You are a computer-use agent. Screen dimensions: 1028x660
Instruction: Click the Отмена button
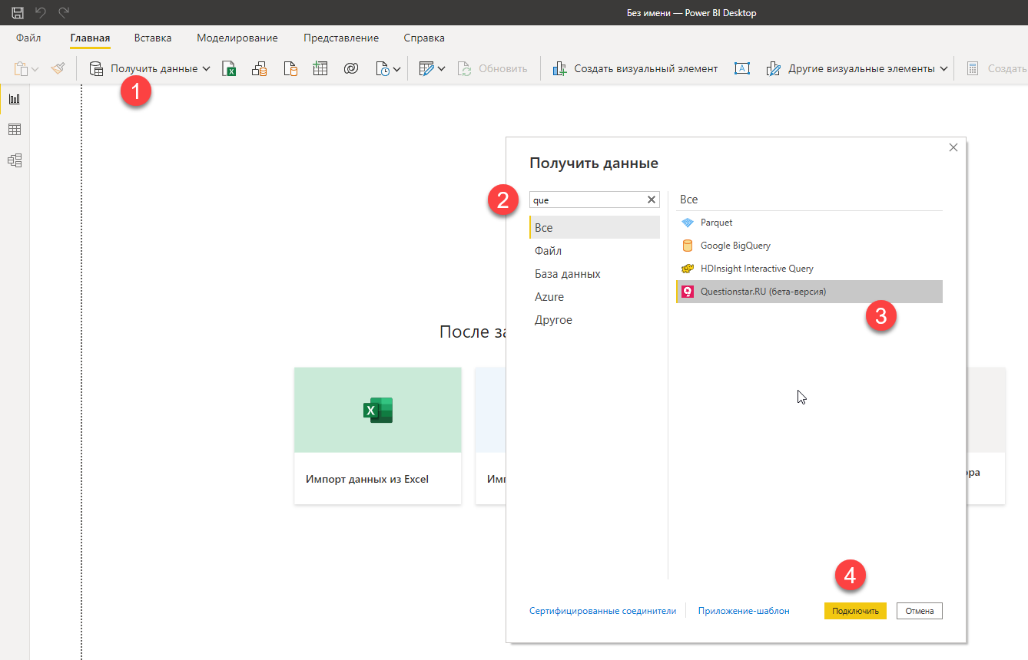pos(920,611)
